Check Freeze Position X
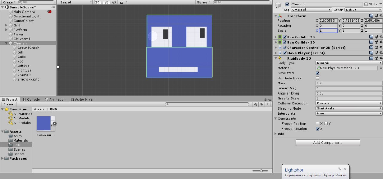Viewport: 383px width, 179px height. point(317,124)
